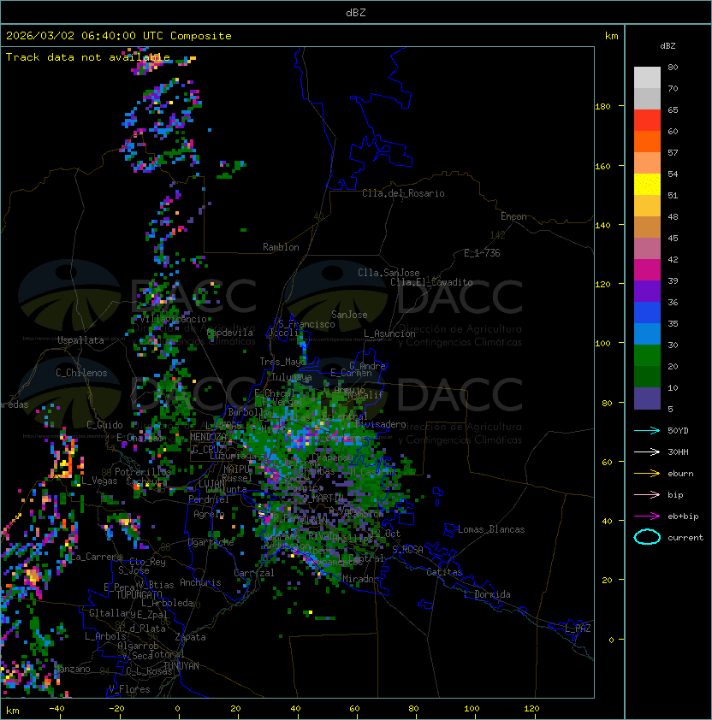
Task: Select the light gray top swatch in dBZ legend
Action: coord(647,78)
